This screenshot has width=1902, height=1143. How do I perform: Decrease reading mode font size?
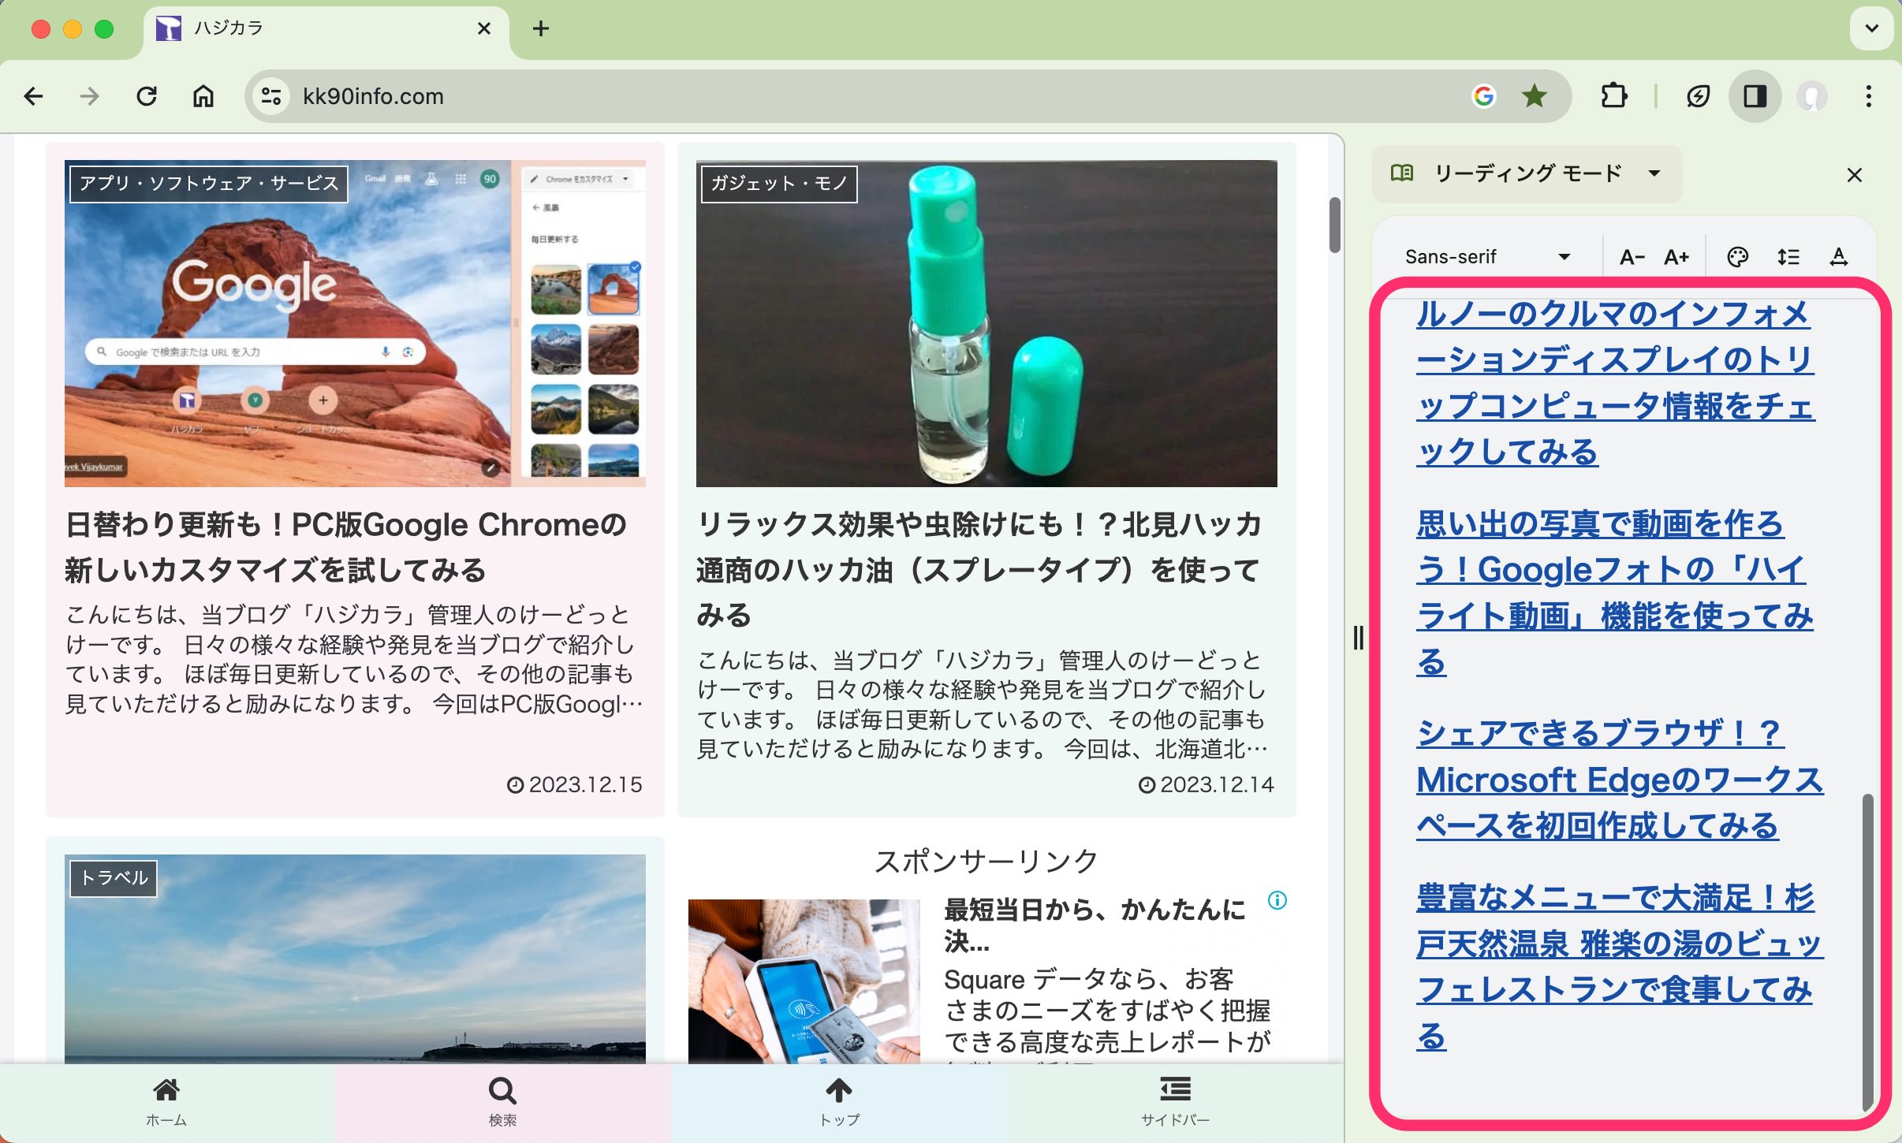click(1632, 257)
